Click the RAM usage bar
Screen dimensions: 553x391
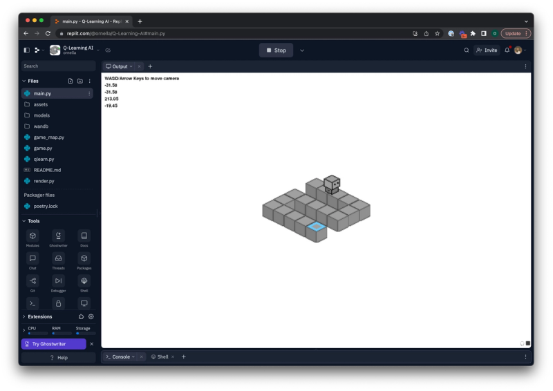[x=62, y=334]
